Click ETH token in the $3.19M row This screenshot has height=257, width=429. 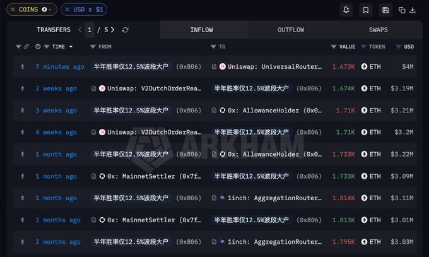tap(371, 88)
